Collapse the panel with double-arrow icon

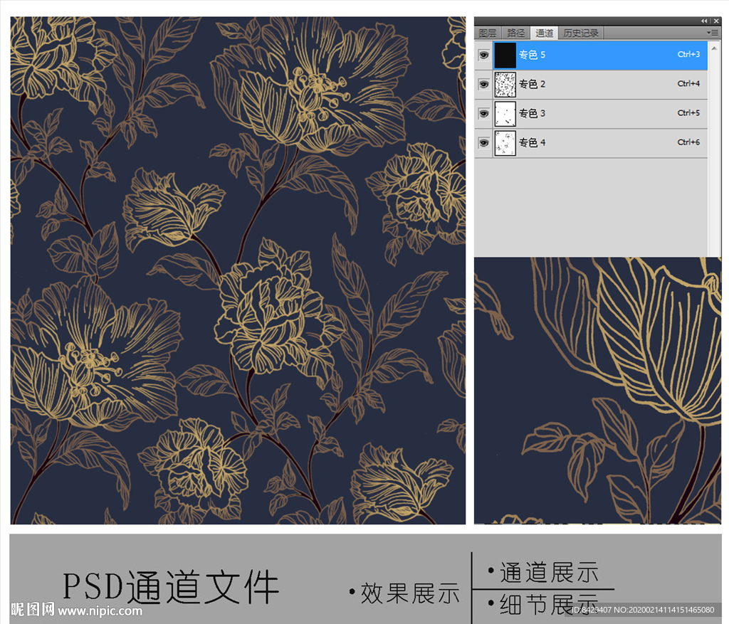click(704, 21)
